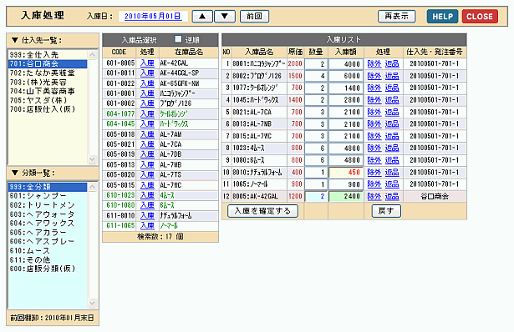Screen dimensions: 514x332
Task: Click the 再表示 button
Action: click(397, 17)
